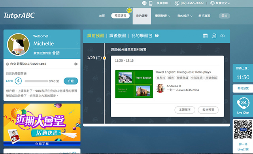Click the Level 4 circle badge

pos(18,81)
